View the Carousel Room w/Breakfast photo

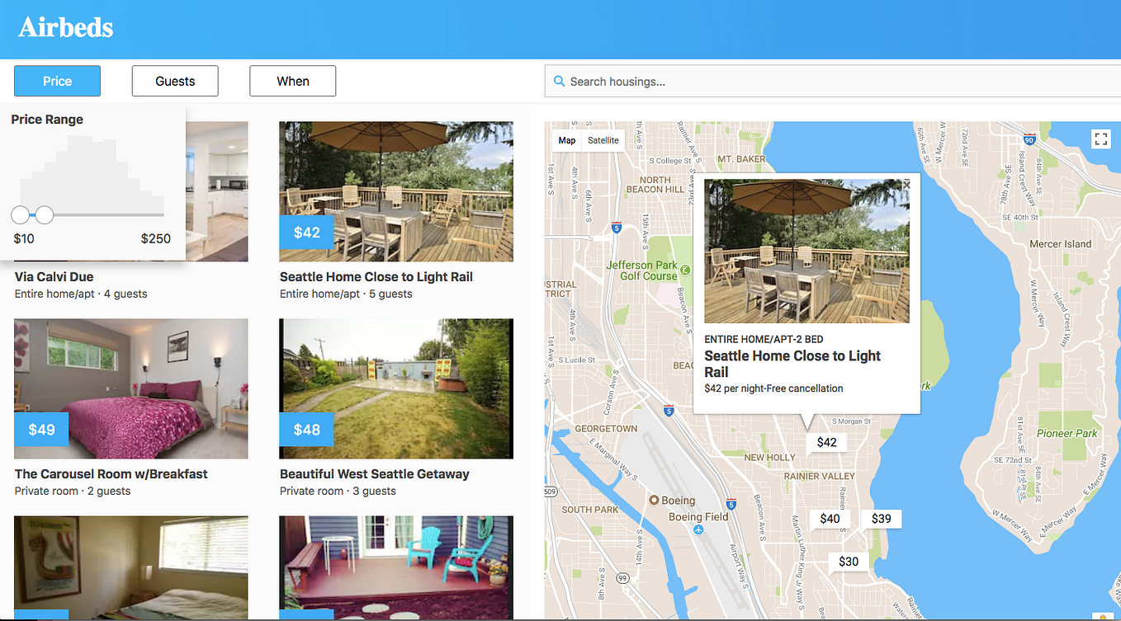[x=130, y=388]
